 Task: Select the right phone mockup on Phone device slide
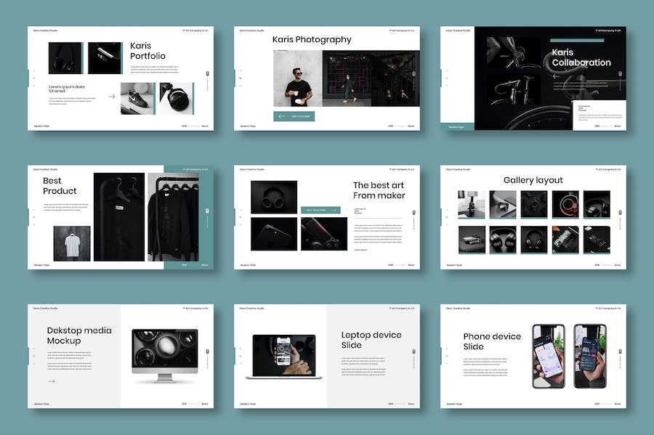589,355
